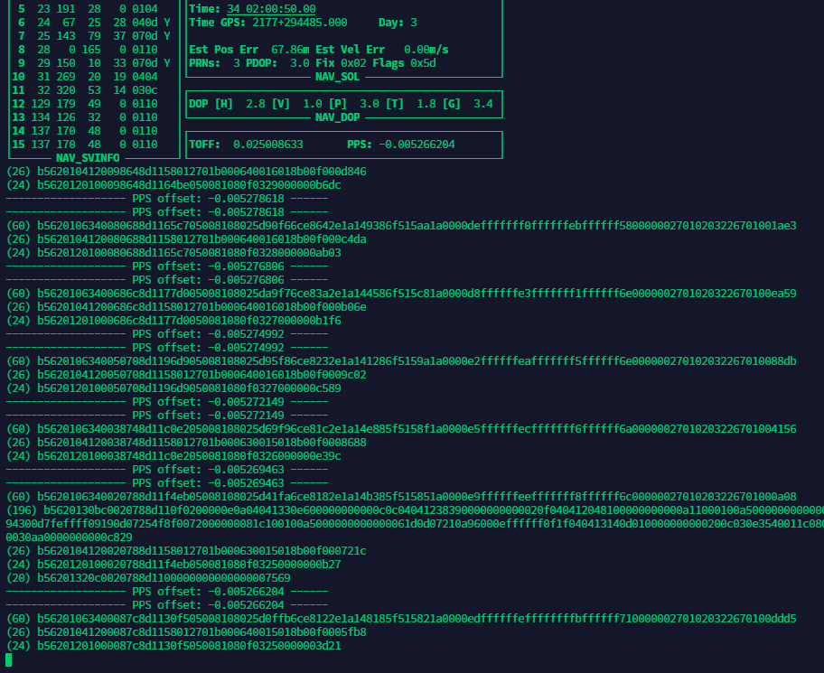This screenshot has height=673, width=824.
Task: Click the (60) hex line ending 88db
Action: point(401,361)
